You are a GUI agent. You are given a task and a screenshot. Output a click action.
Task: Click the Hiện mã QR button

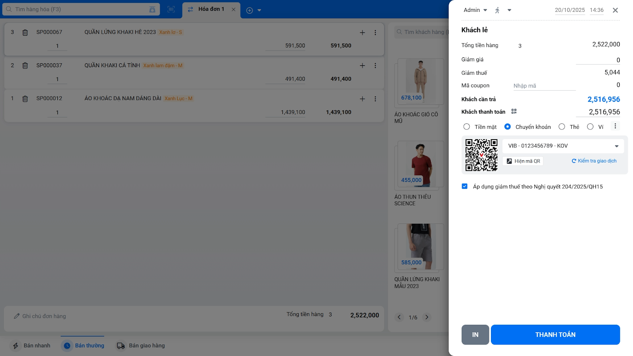523,161
